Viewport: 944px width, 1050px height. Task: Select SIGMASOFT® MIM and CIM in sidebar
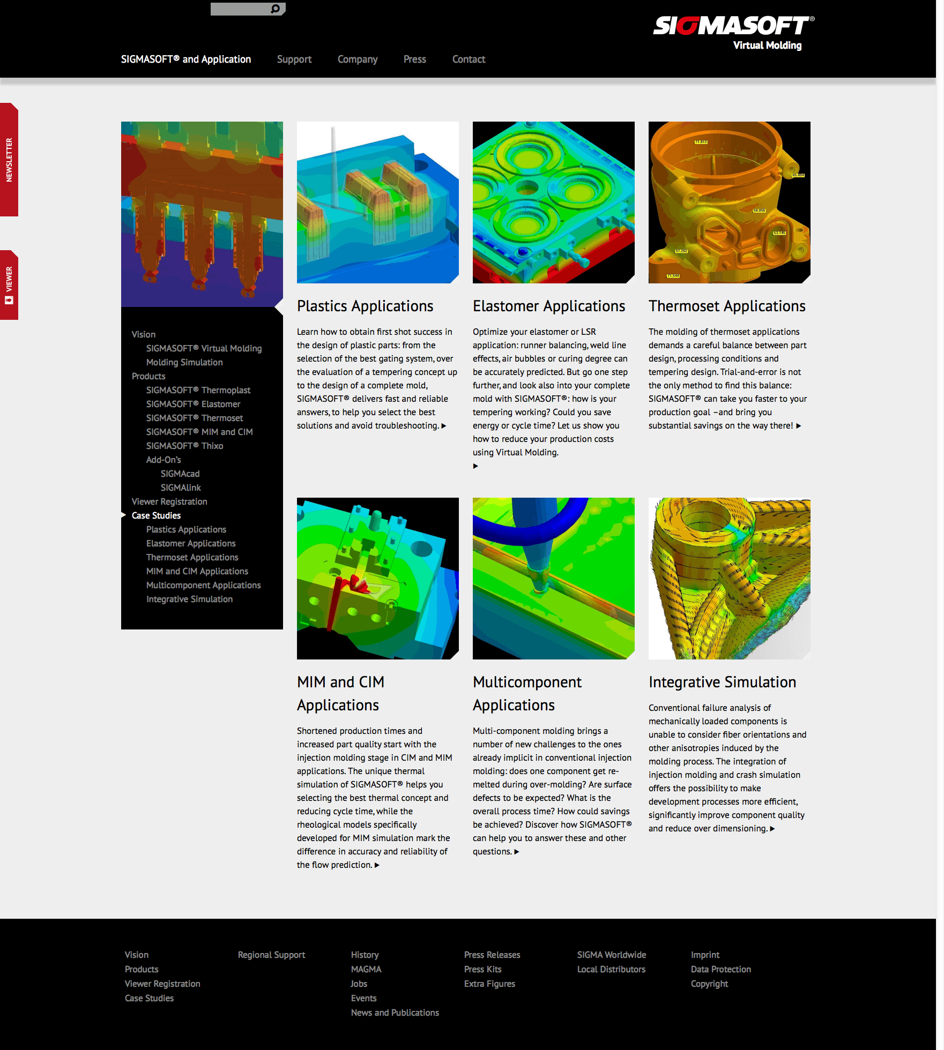point(199,432)
